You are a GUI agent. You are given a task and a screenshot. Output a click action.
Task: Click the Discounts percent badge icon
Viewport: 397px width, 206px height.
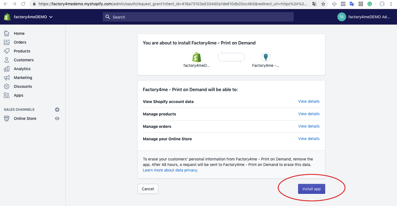7,86
